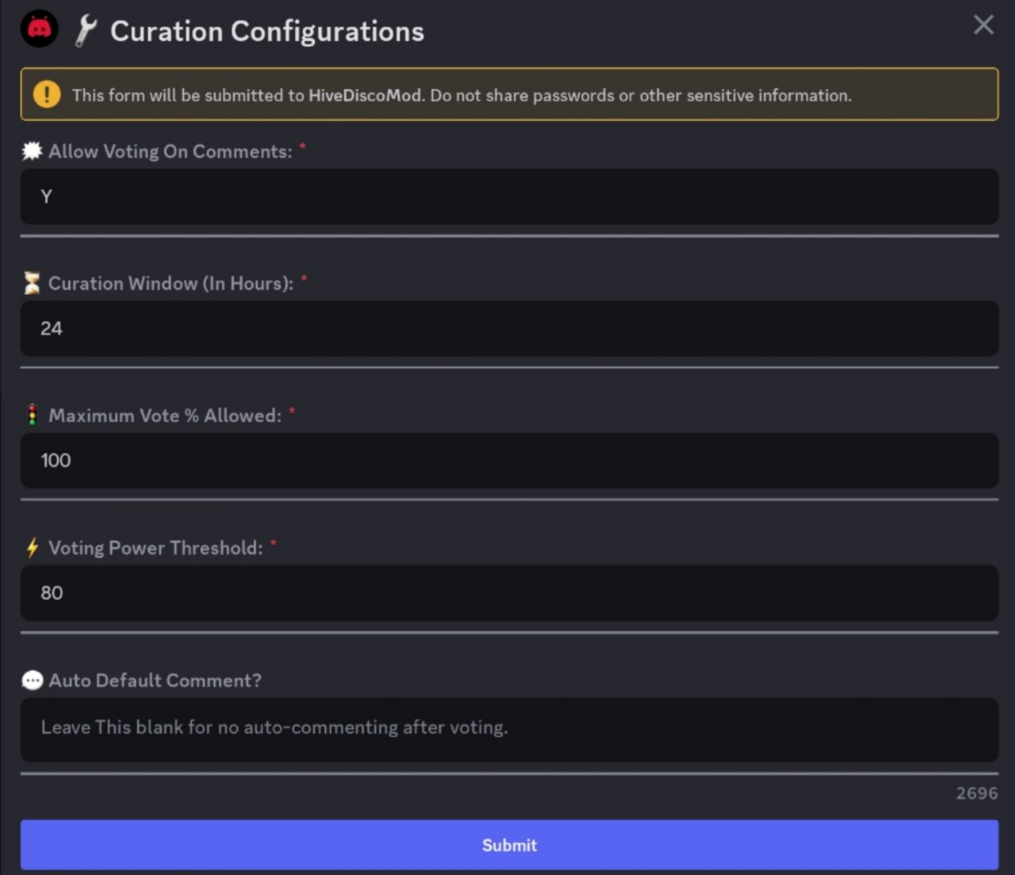This screenshot has width=1015, height=875.
Task: Click the 'Curation Configurations' title text
Action: [x=267, y=32]
